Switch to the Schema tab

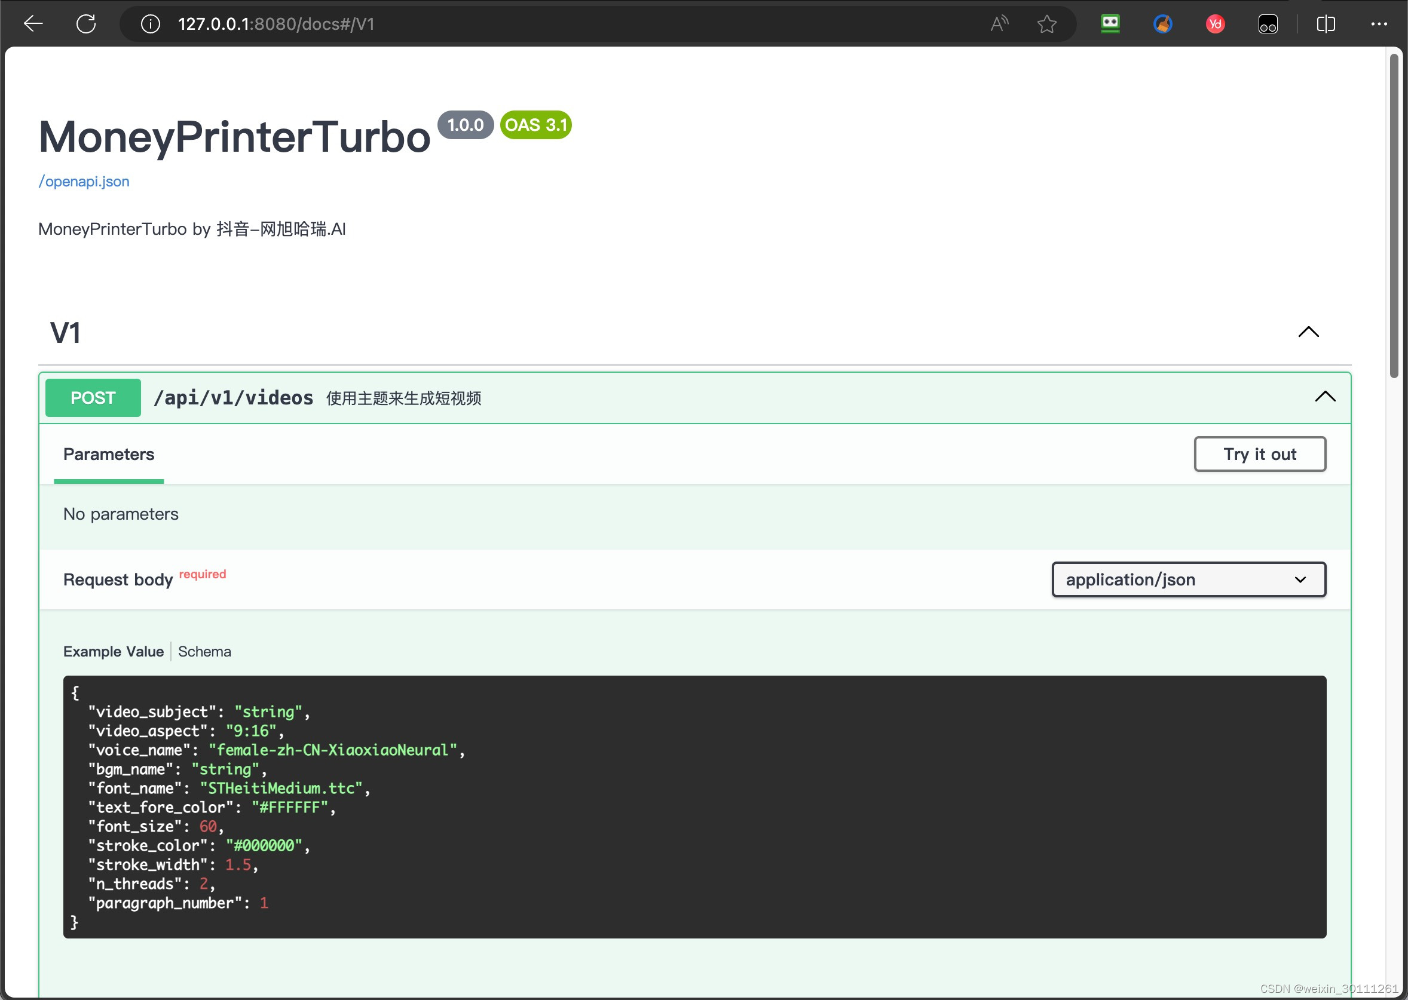coord(204,652)
